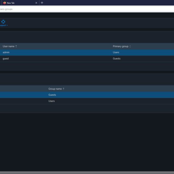Select the Users group row
This screenshot has height=174, width=174.
click(87, 101)
